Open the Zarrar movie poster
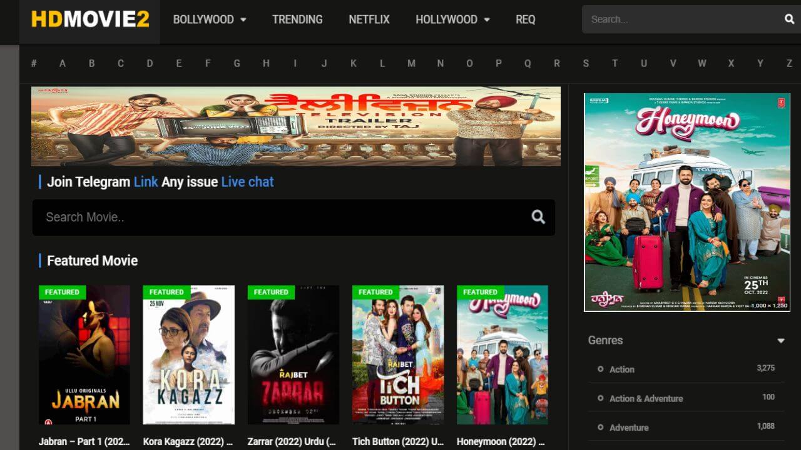Image resolution: width=801 pixels, height=450 pixels. tap(293, 355)
